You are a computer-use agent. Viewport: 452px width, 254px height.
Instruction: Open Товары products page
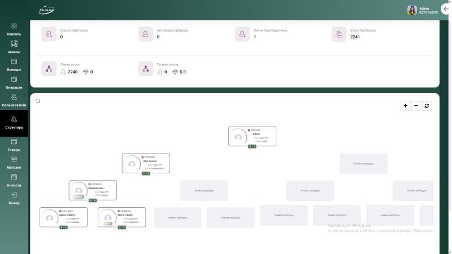tap(14, 145)
